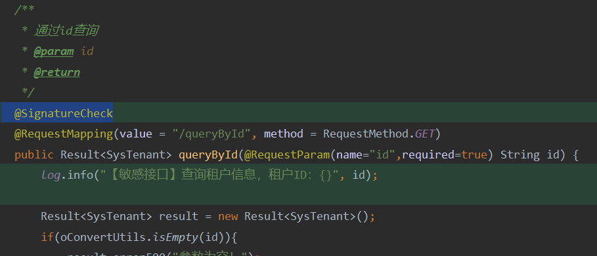
Task: Click the "/queryById" path string
Action: (211, 134)
